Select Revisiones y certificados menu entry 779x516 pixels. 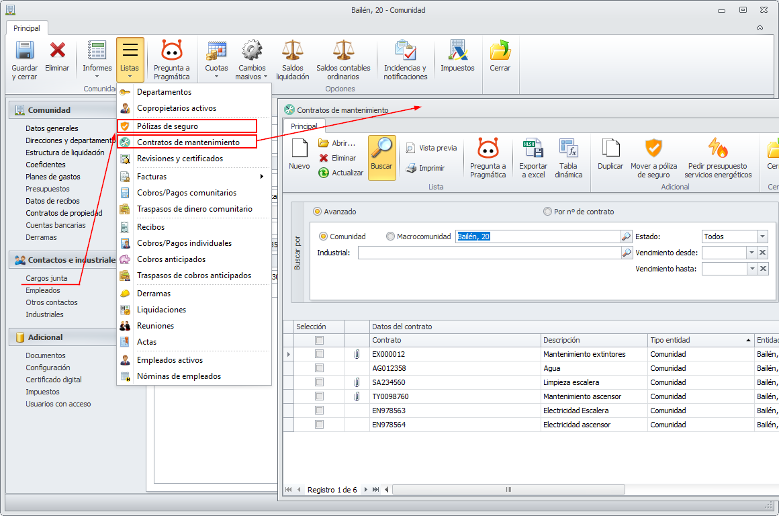(x=179, y=159)
